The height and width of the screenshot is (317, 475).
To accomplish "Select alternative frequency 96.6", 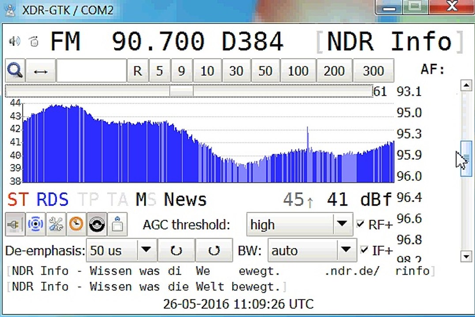I will [x=409, y=218].
